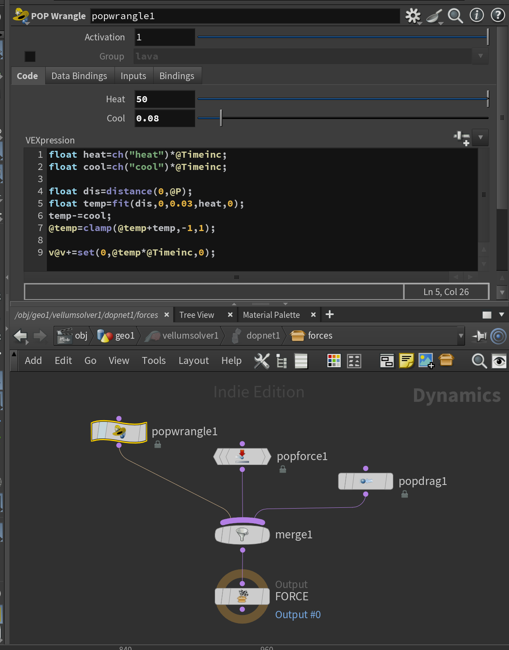Navigate to obj in the path bar
Screen dimensions: 509x650
(73, 336)
